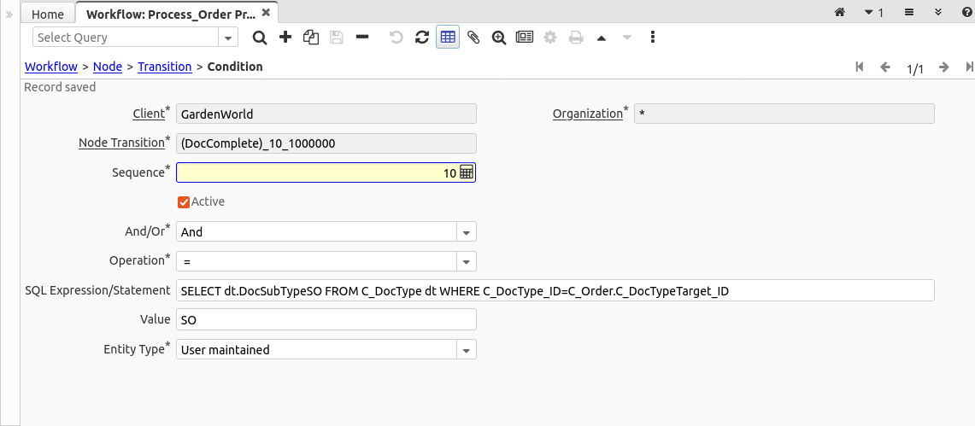
Task: Create a new record with plus icon
Action: point(285,38)
